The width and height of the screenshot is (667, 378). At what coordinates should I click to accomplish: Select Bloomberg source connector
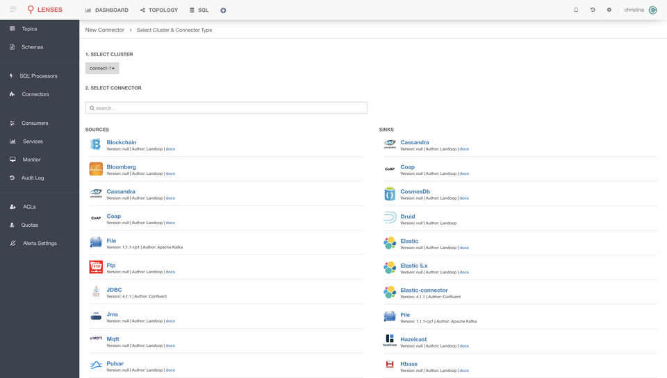pyautogui.click(x=121, y=167)
